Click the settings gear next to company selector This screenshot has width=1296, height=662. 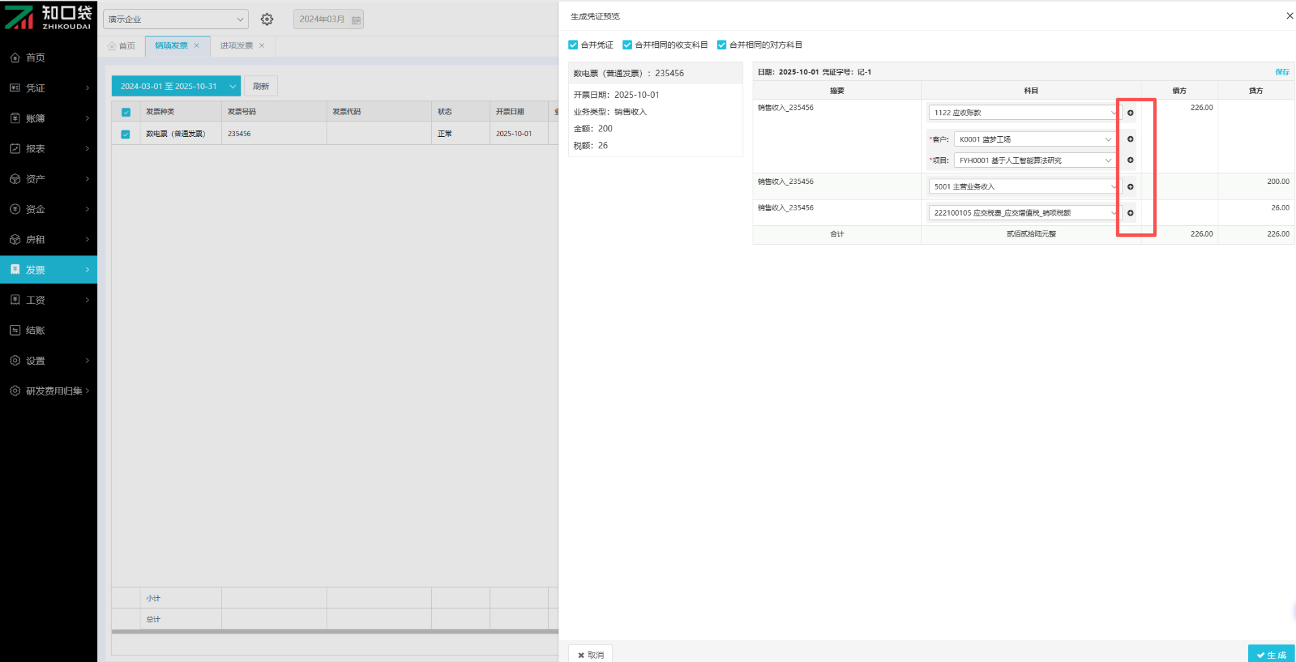[x=267, y=20]
